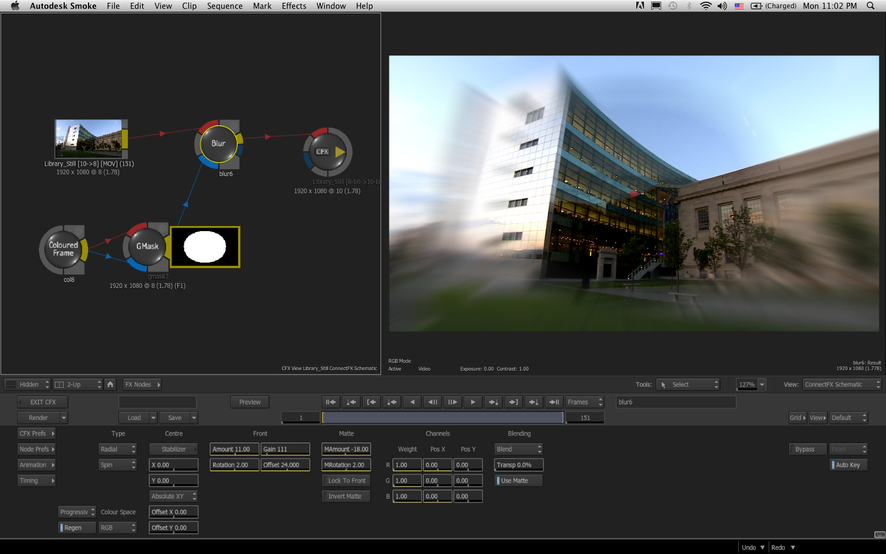This screenshot has width=886, height=554.
Task: Open the Blend mode dropdown
Action: click(x=518, y=449)
